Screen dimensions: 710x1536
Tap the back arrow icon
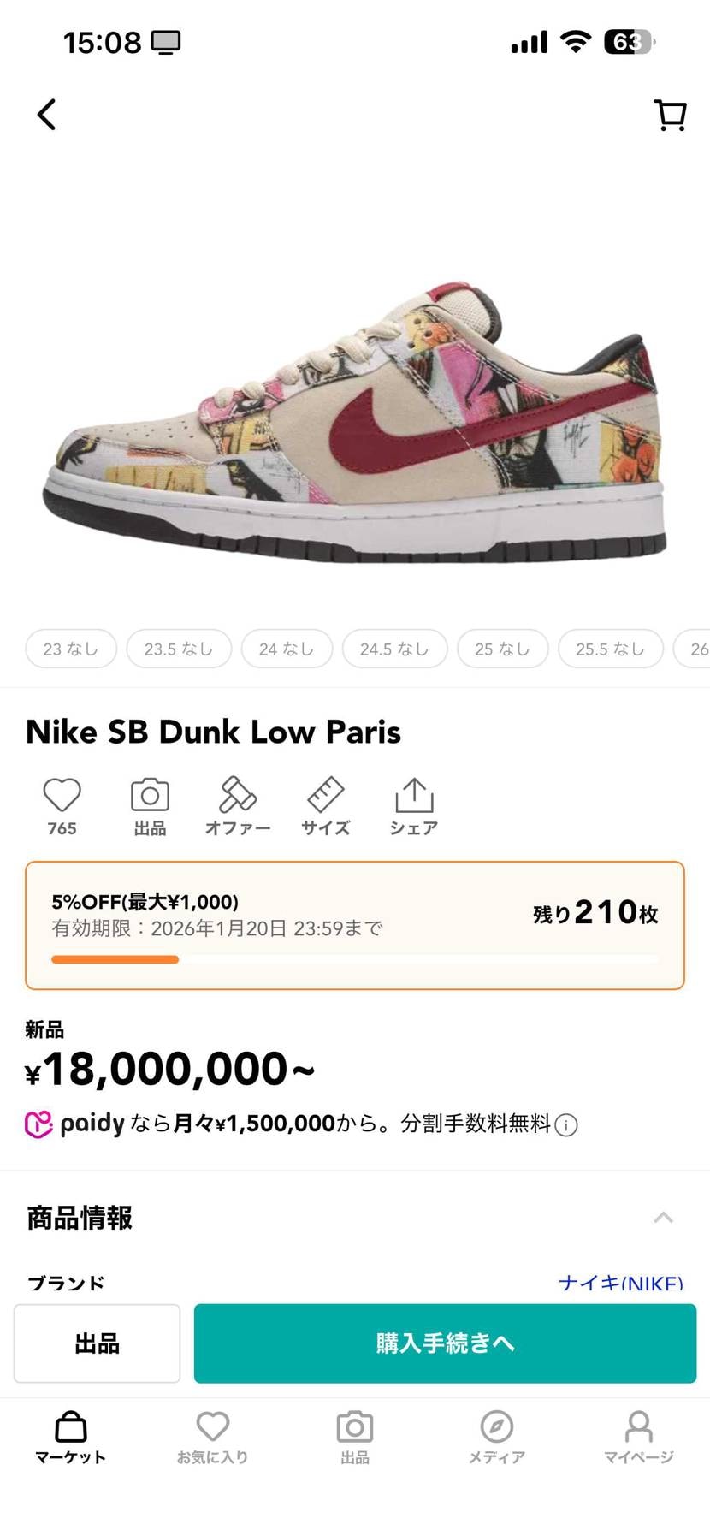point(47,115)
